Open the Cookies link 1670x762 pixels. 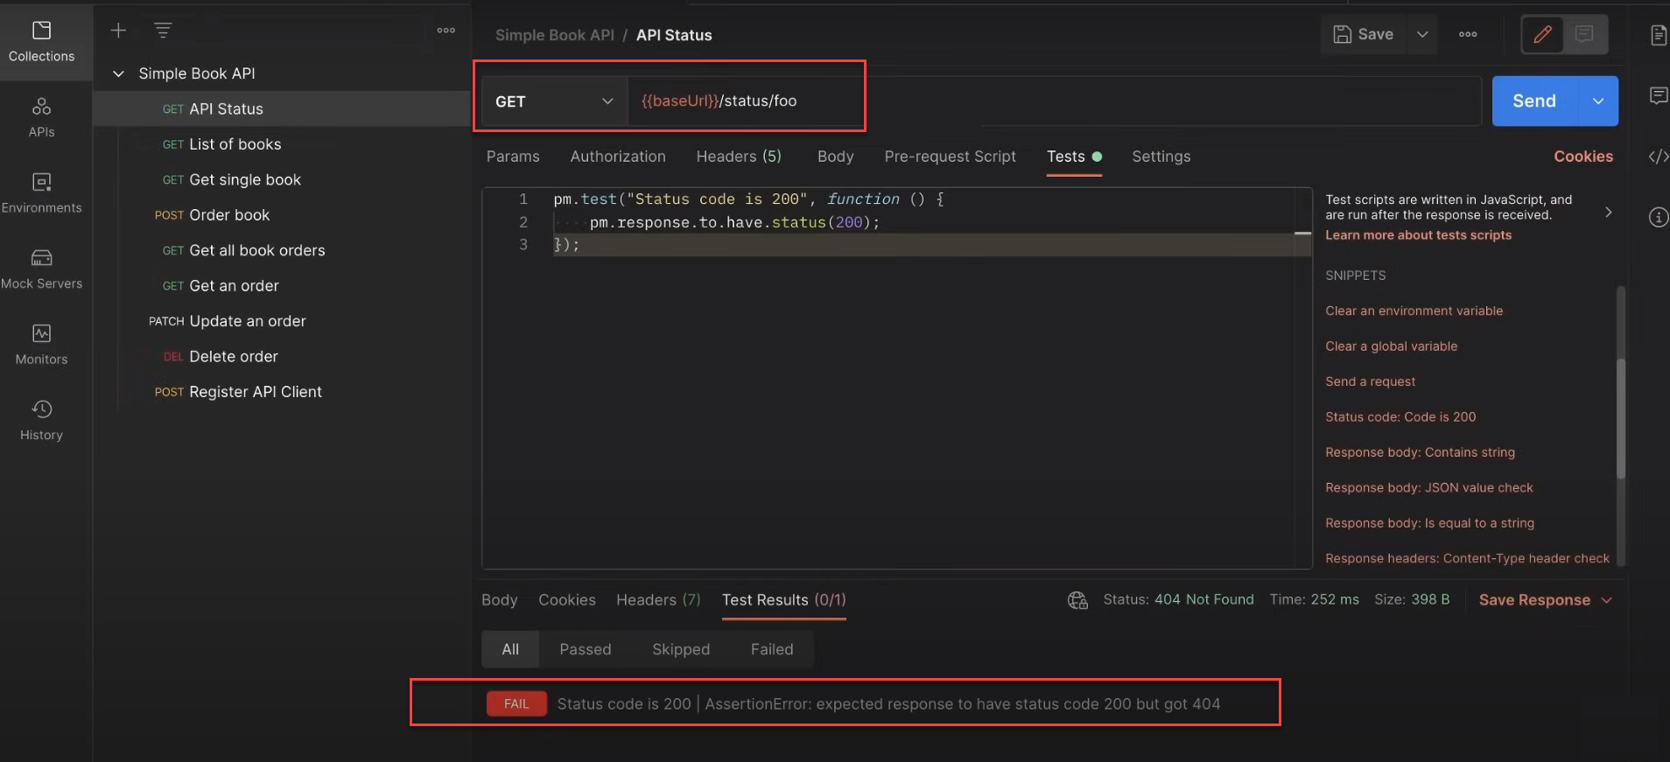1582,157
